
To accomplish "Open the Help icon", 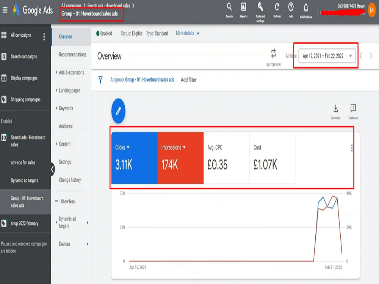I will (x=291, y=10).
